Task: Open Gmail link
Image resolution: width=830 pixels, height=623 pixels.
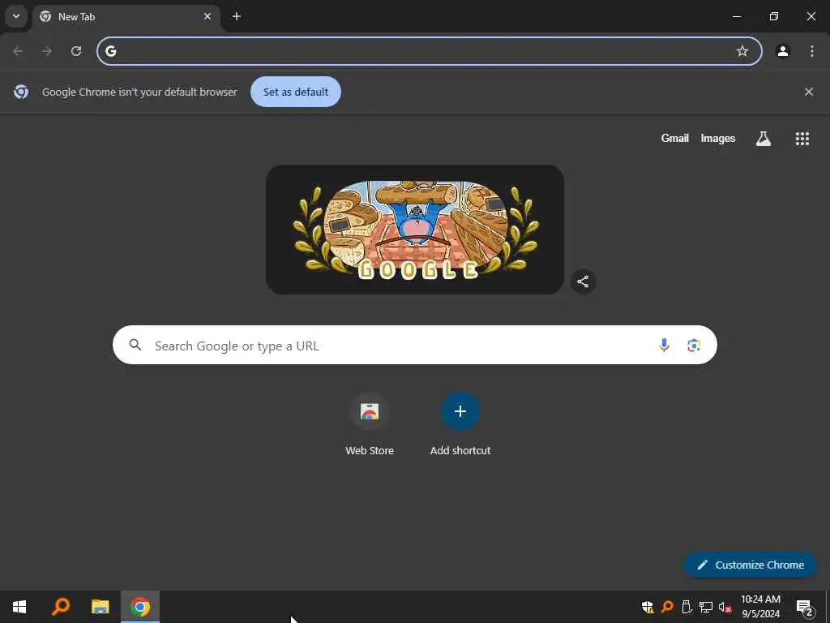Action: [x=675, y=138]
